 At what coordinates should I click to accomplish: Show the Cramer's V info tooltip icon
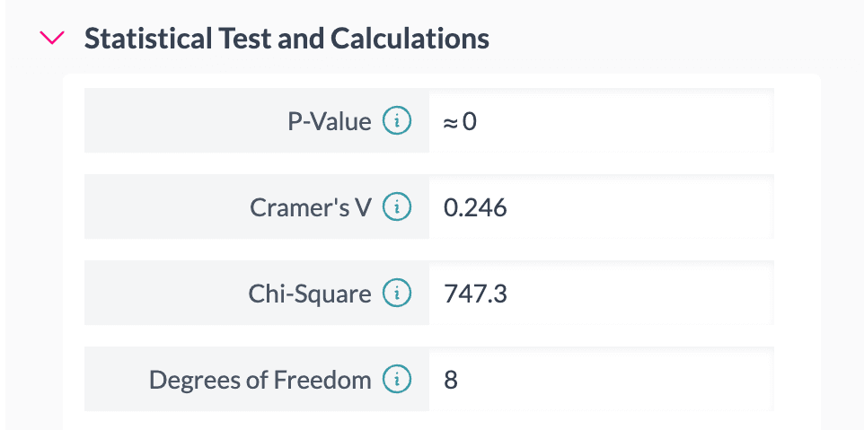[x=397, y=207]
